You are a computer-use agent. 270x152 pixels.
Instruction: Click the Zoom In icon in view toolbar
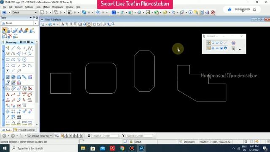click(x=67, y=24)
